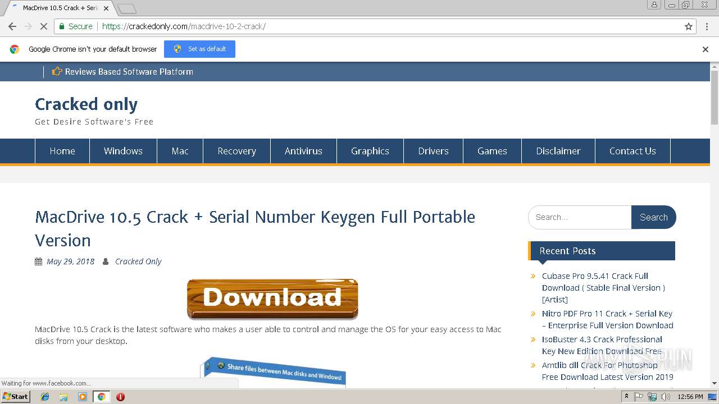The height and width of the screenshot is (404, 719).
Task: Open Chrome menu with three dots
Action: (707, 26)
